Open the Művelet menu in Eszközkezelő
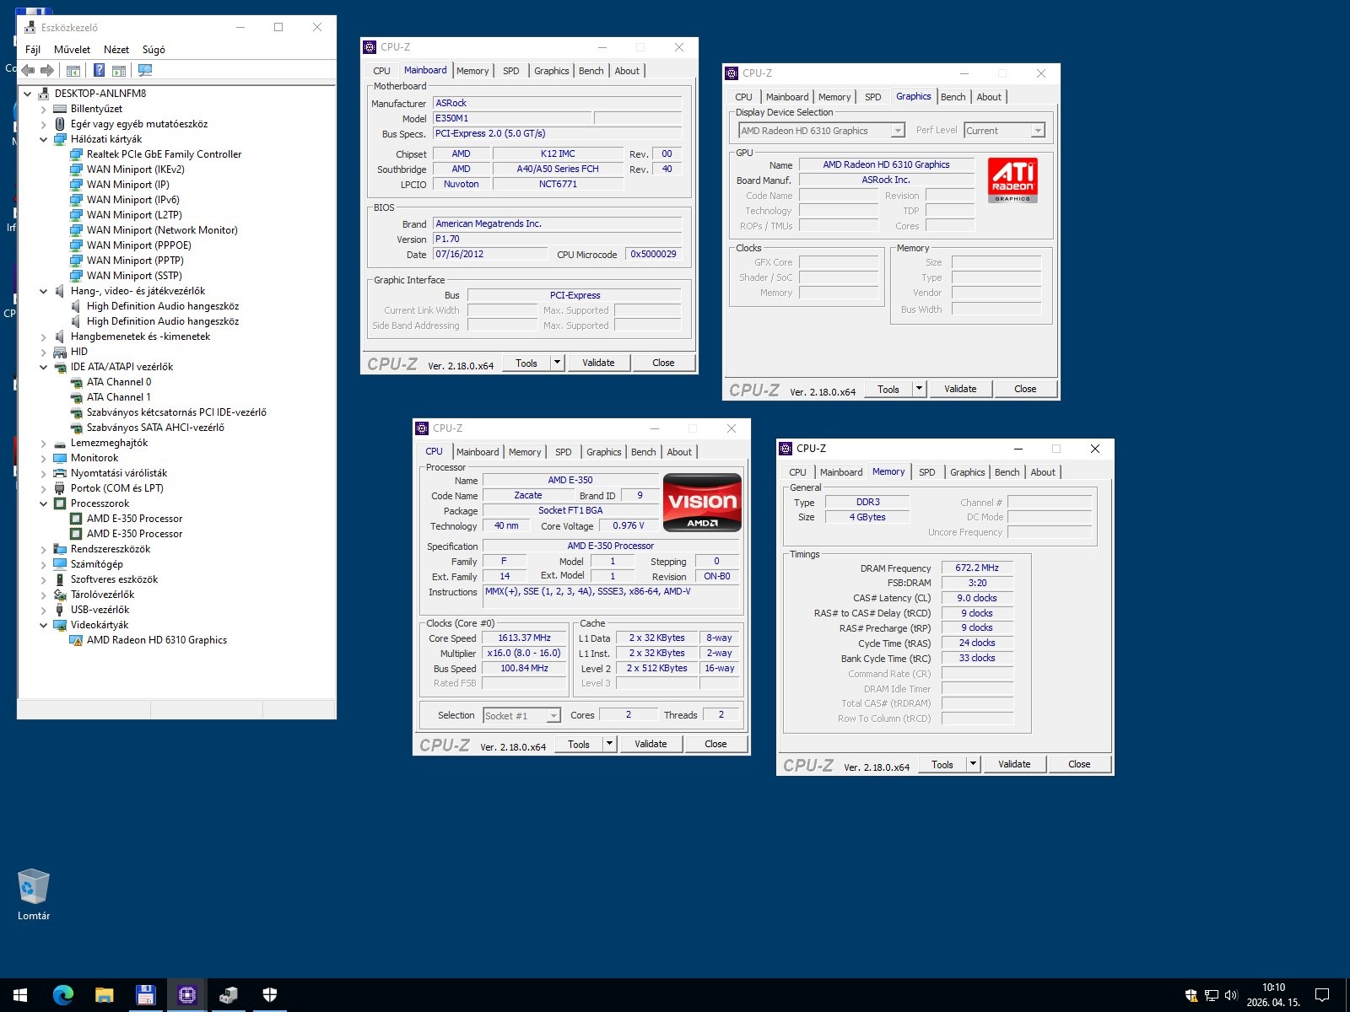 tap(72, 50)
